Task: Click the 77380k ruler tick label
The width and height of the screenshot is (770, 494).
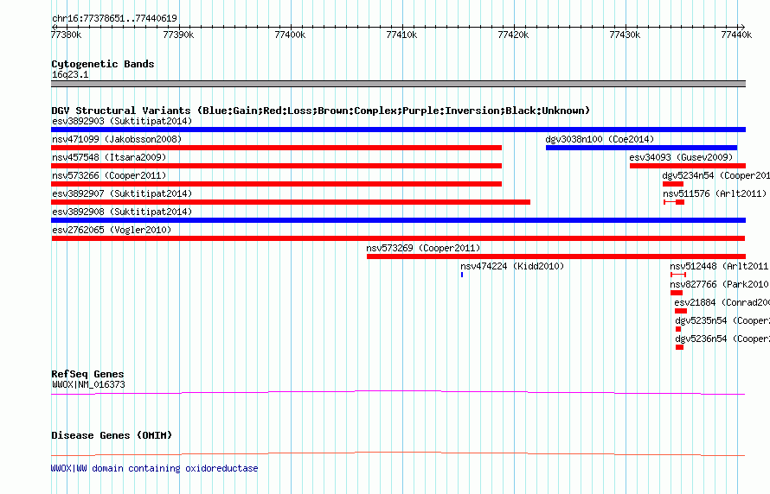Action: tap(67, 35)
